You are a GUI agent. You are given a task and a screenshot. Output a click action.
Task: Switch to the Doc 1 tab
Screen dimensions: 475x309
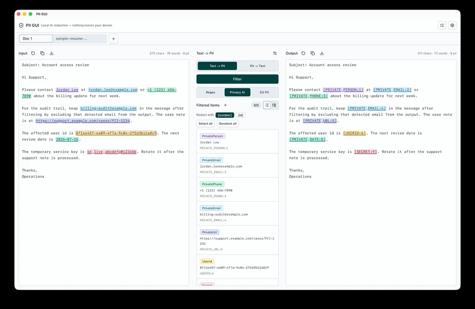coord(36,38)
